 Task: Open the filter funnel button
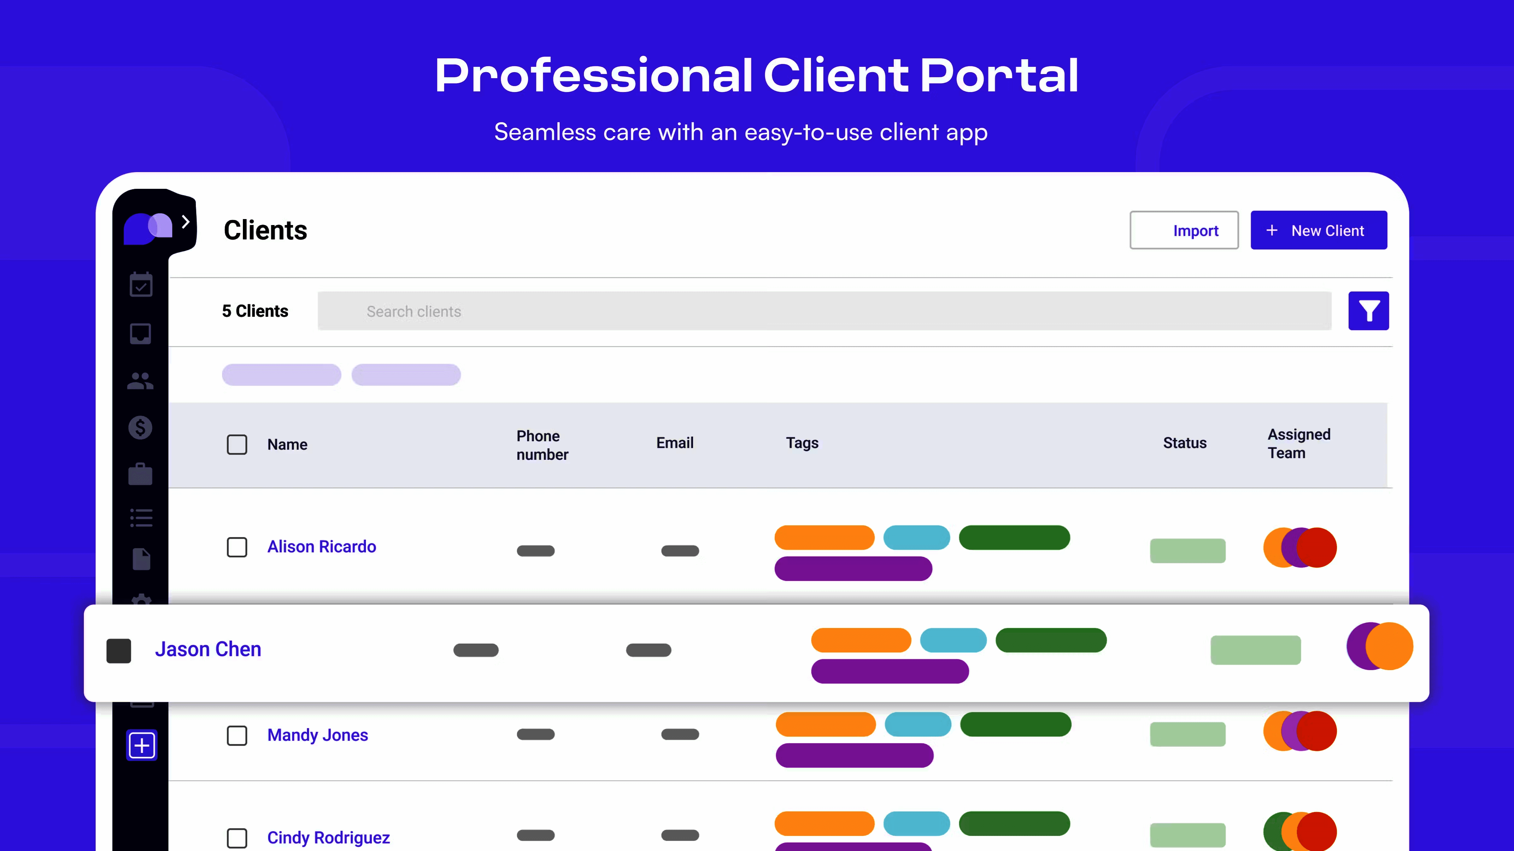coord(1368,311)
